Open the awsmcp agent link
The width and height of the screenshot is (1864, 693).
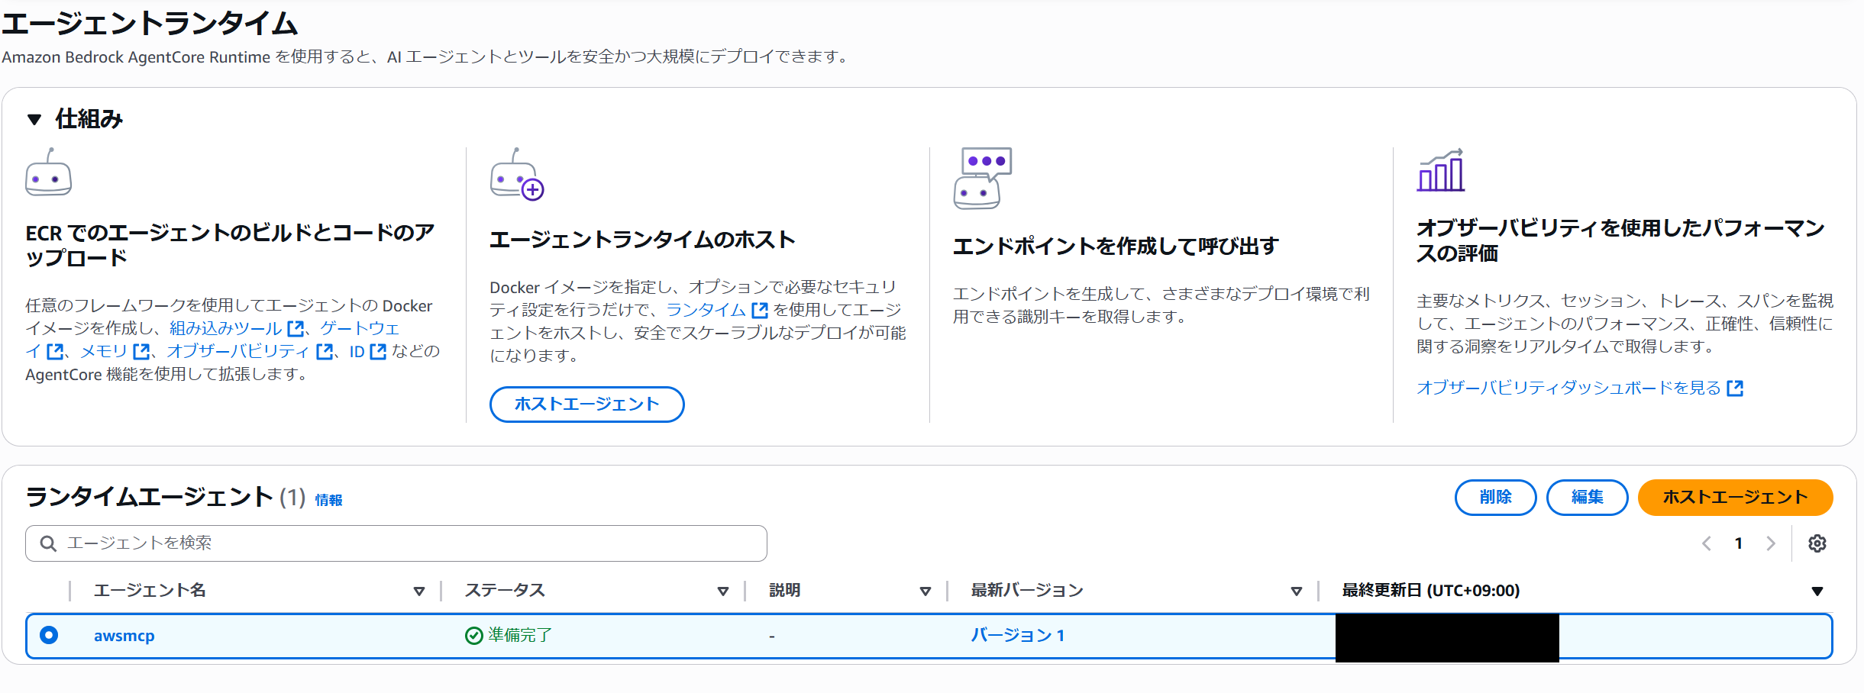point(124,636)
